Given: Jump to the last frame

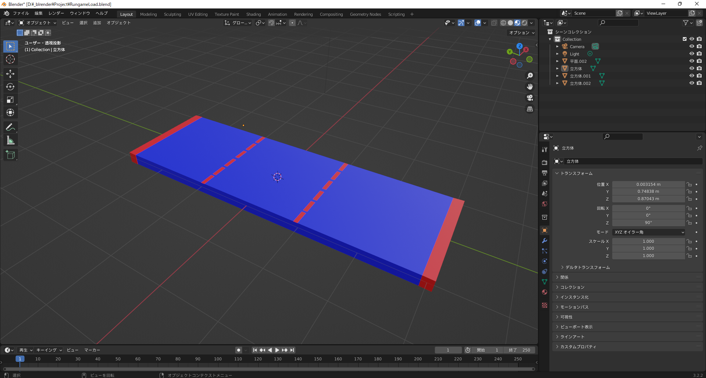Looking at the screenshot, I should pos(292,350).
